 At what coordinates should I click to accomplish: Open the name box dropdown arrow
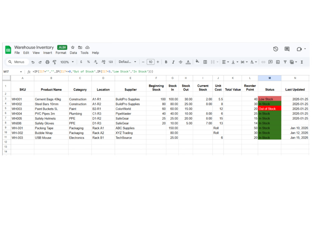tap(21, 72)
